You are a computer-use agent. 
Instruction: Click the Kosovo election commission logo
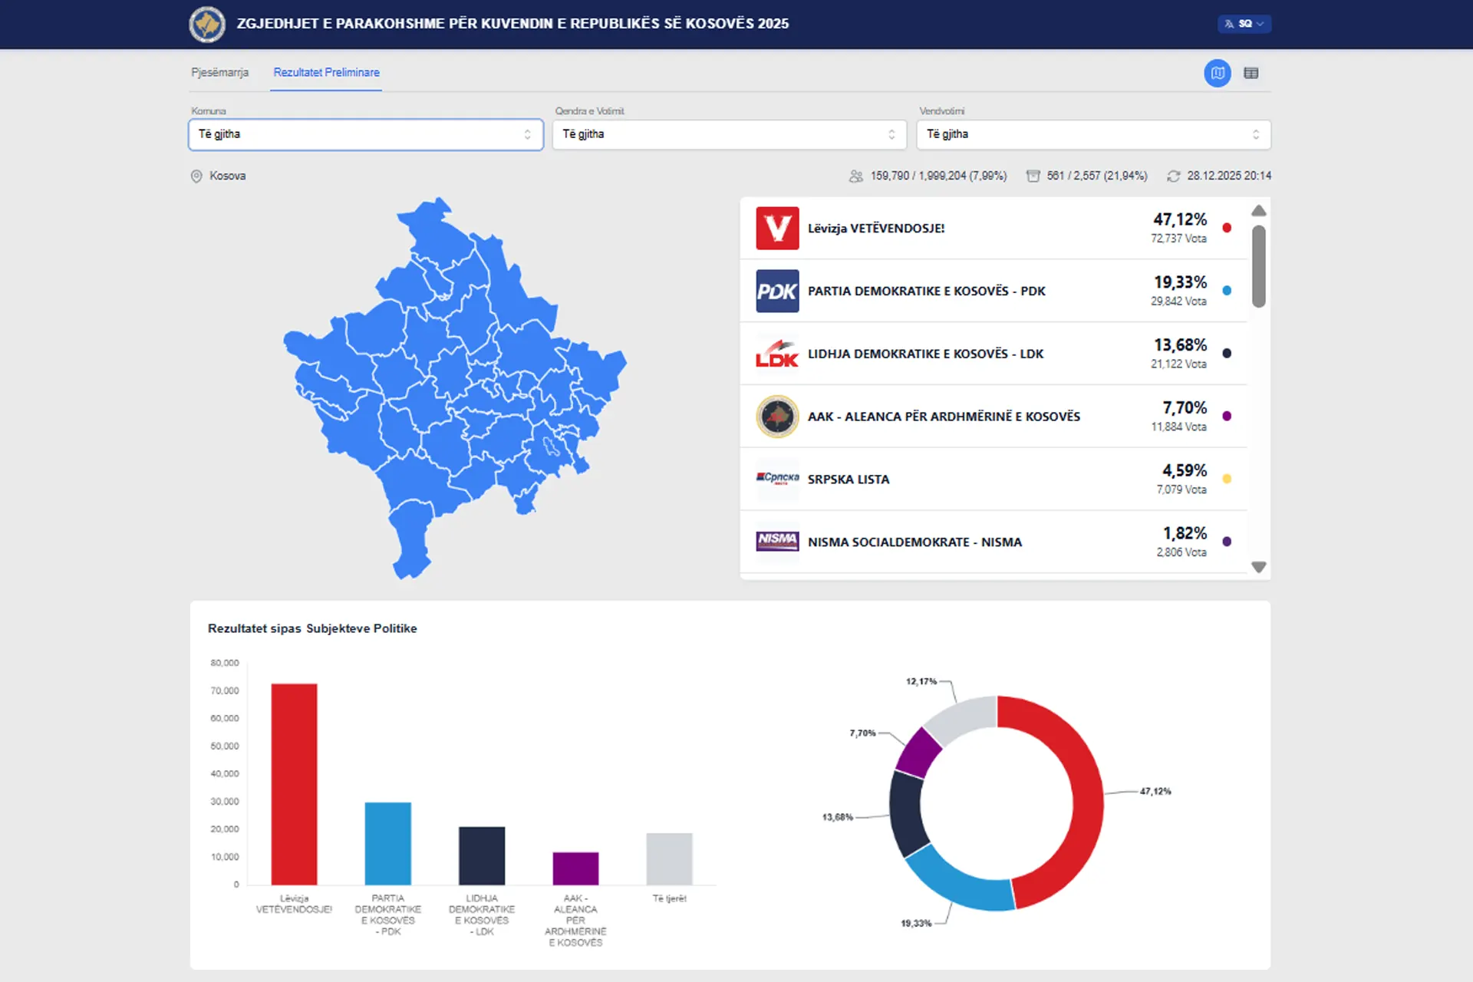click(x=207, y=24)
